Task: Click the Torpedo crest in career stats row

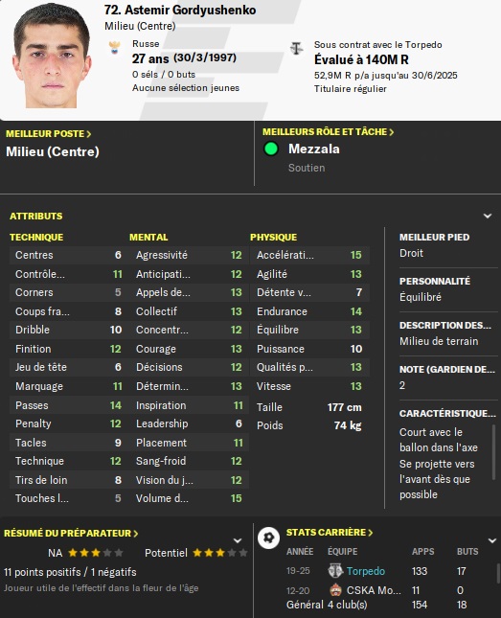Action: coord(335,571)
